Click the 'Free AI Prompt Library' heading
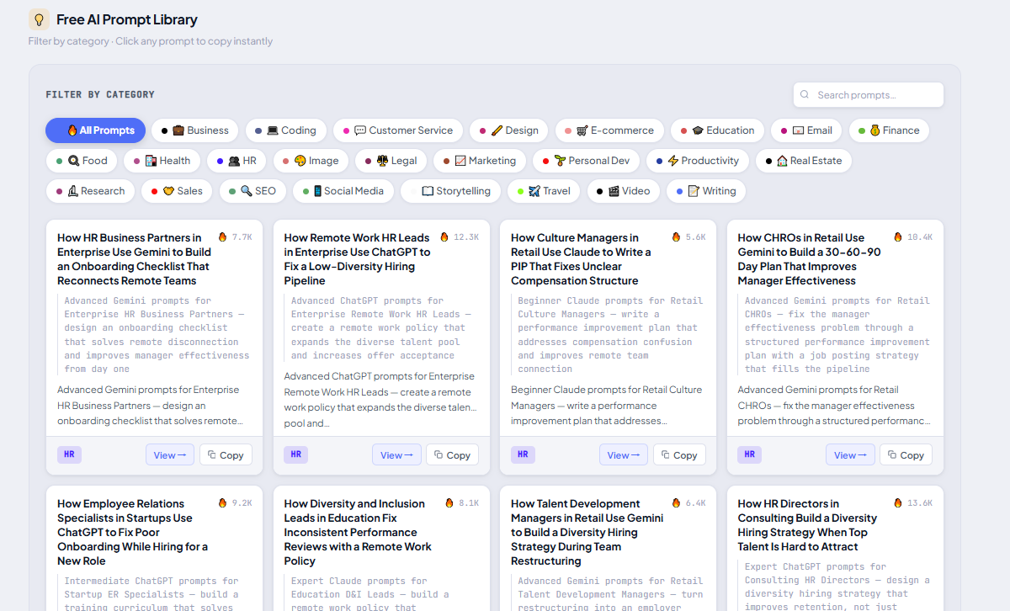Viewport: 1010px width, 611px height. point(127,19)
